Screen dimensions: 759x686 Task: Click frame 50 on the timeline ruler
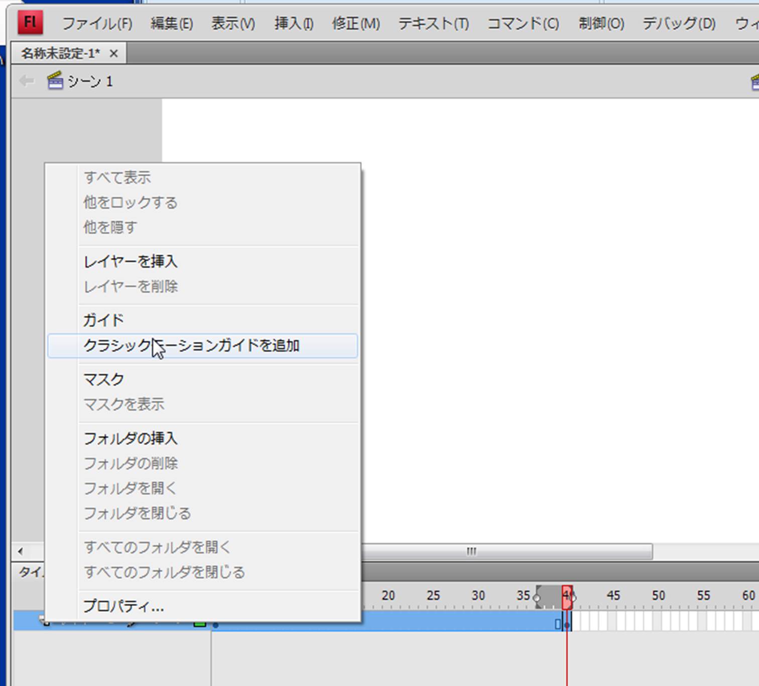[658, 596]
